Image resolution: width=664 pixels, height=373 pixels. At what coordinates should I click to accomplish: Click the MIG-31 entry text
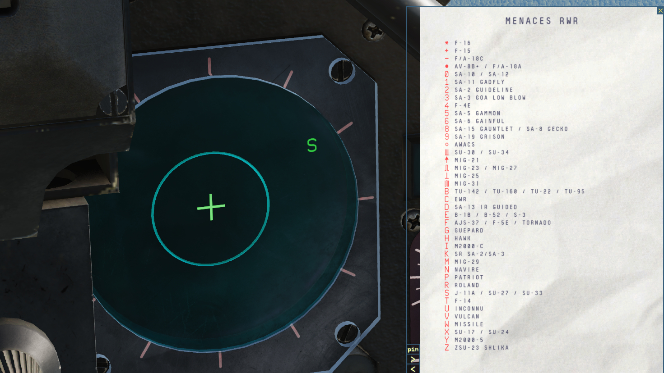(467, 183)
